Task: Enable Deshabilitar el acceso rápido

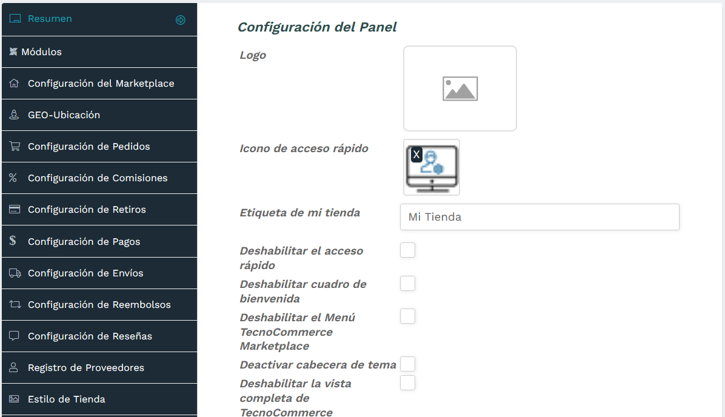Action: pos(407,250)
